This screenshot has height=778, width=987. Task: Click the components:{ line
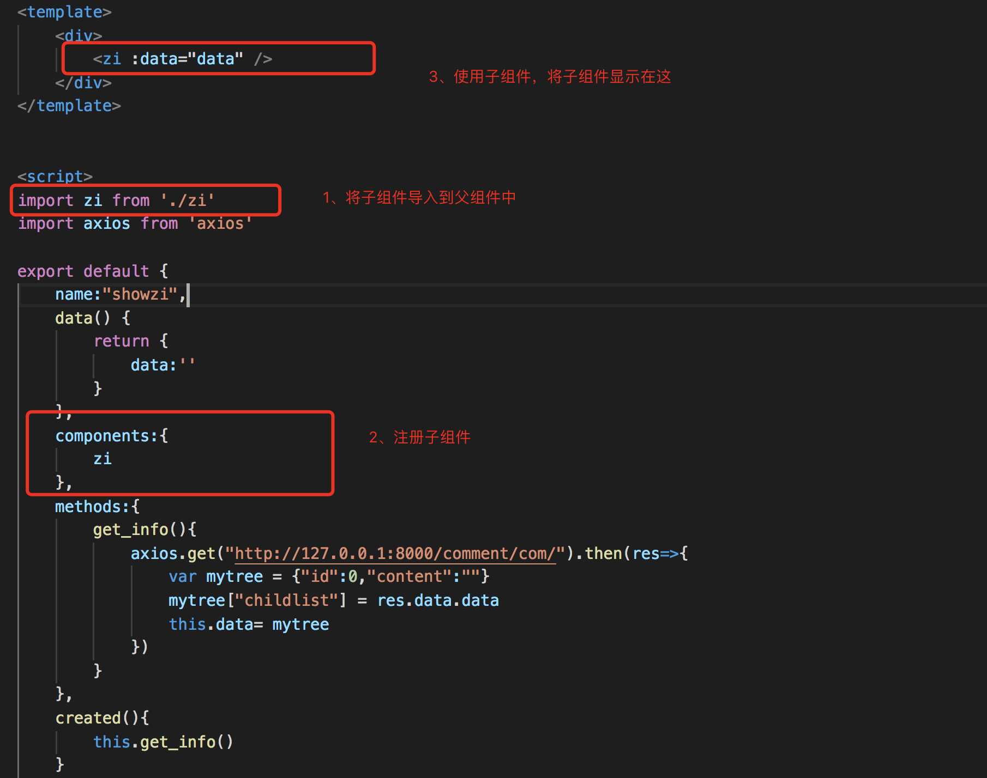112,436
